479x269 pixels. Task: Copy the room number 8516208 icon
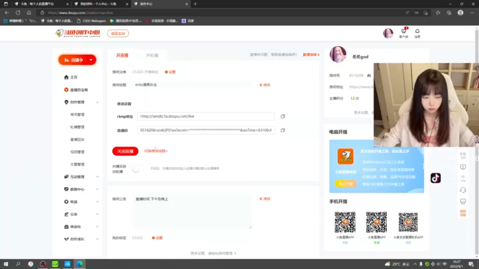coord(369,75)
